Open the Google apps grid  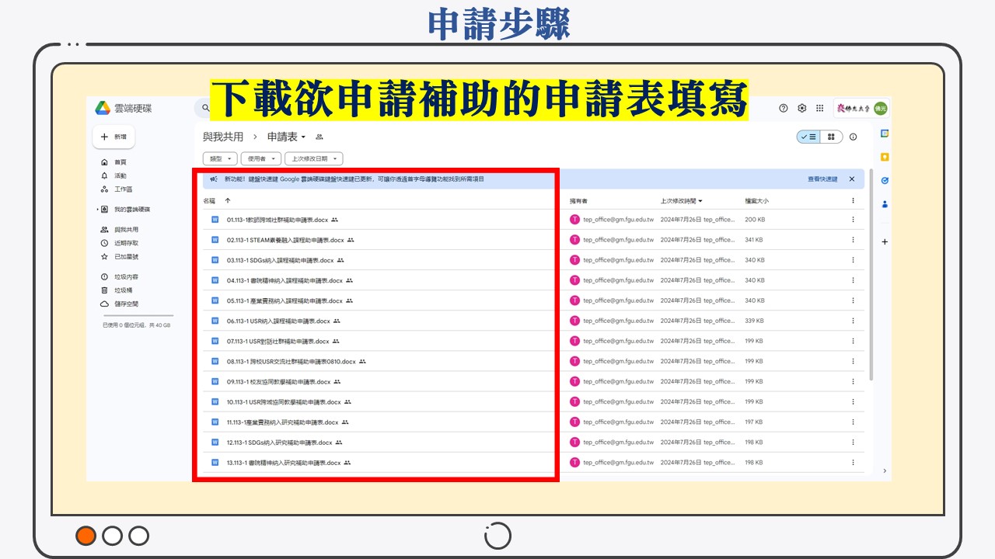[x=819, y=108]
